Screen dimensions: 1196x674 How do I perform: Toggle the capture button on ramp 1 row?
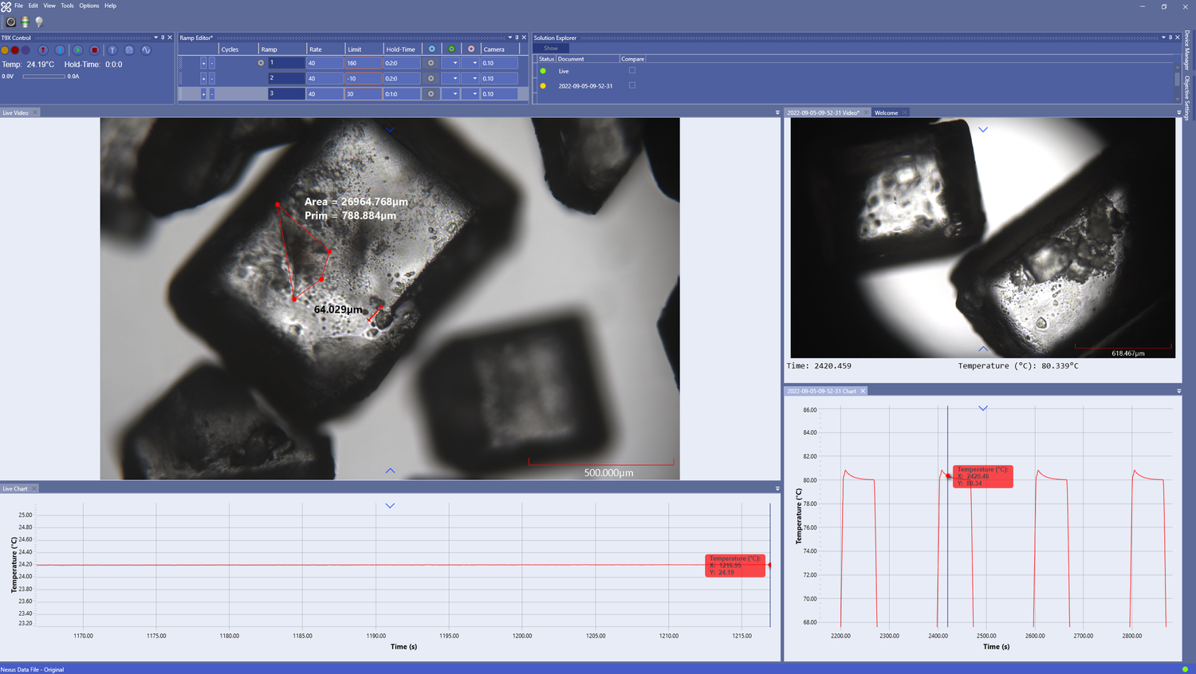(431, 63)
